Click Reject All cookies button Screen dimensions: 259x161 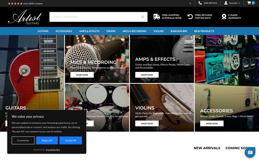coord(47,141)
